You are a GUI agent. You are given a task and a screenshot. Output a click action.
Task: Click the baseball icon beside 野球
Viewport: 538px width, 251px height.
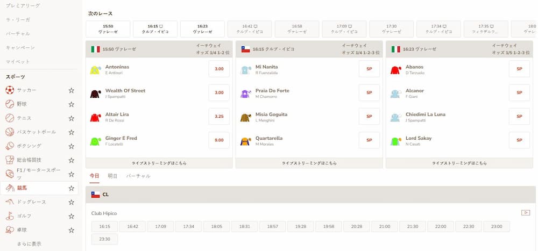point(10,104)
